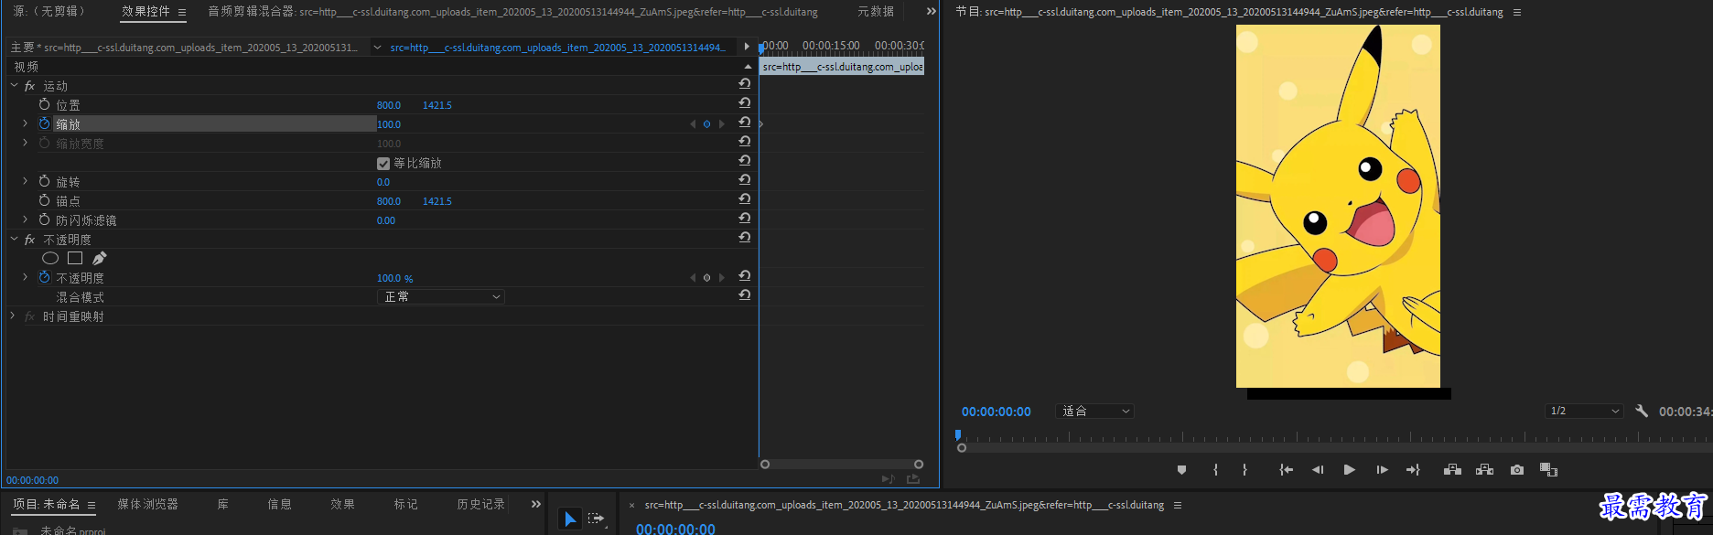Toggle comparison view button
This screenshot has width=1713, height=535.
(x=1548, y=470)
